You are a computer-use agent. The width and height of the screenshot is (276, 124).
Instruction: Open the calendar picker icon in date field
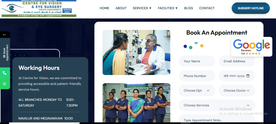248,76
